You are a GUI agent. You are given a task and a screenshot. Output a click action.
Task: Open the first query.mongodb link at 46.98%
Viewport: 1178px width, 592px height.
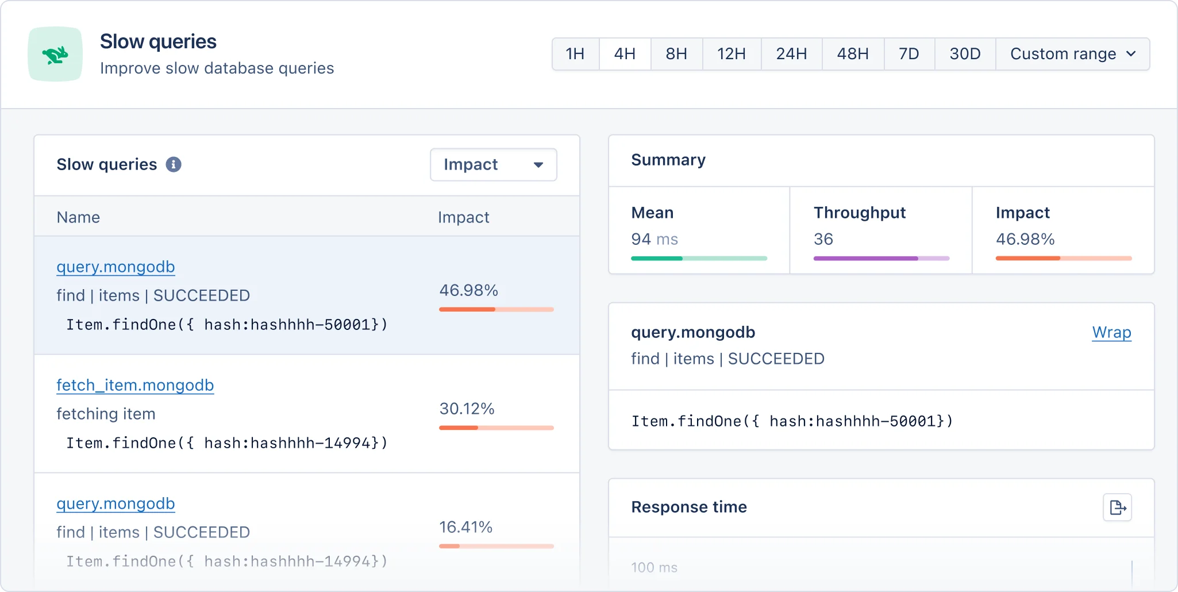pyautogui.click(x=116, y=267)
